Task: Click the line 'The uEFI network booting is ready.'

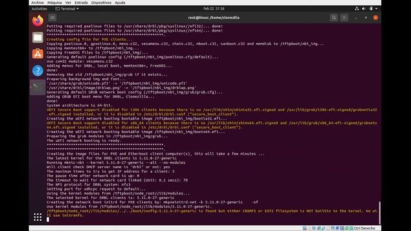Action: coord(84,141)
